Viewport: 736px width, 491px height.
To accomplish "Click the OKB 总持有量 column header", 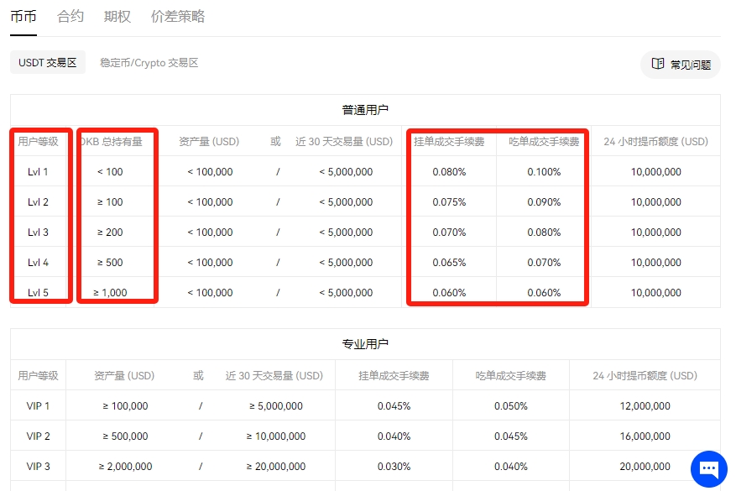I will coord(112,141).
